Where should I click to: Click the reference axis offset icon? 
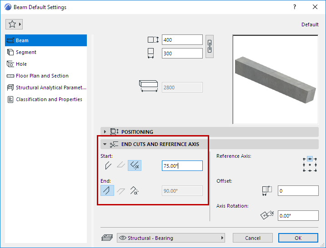point(267,191)
